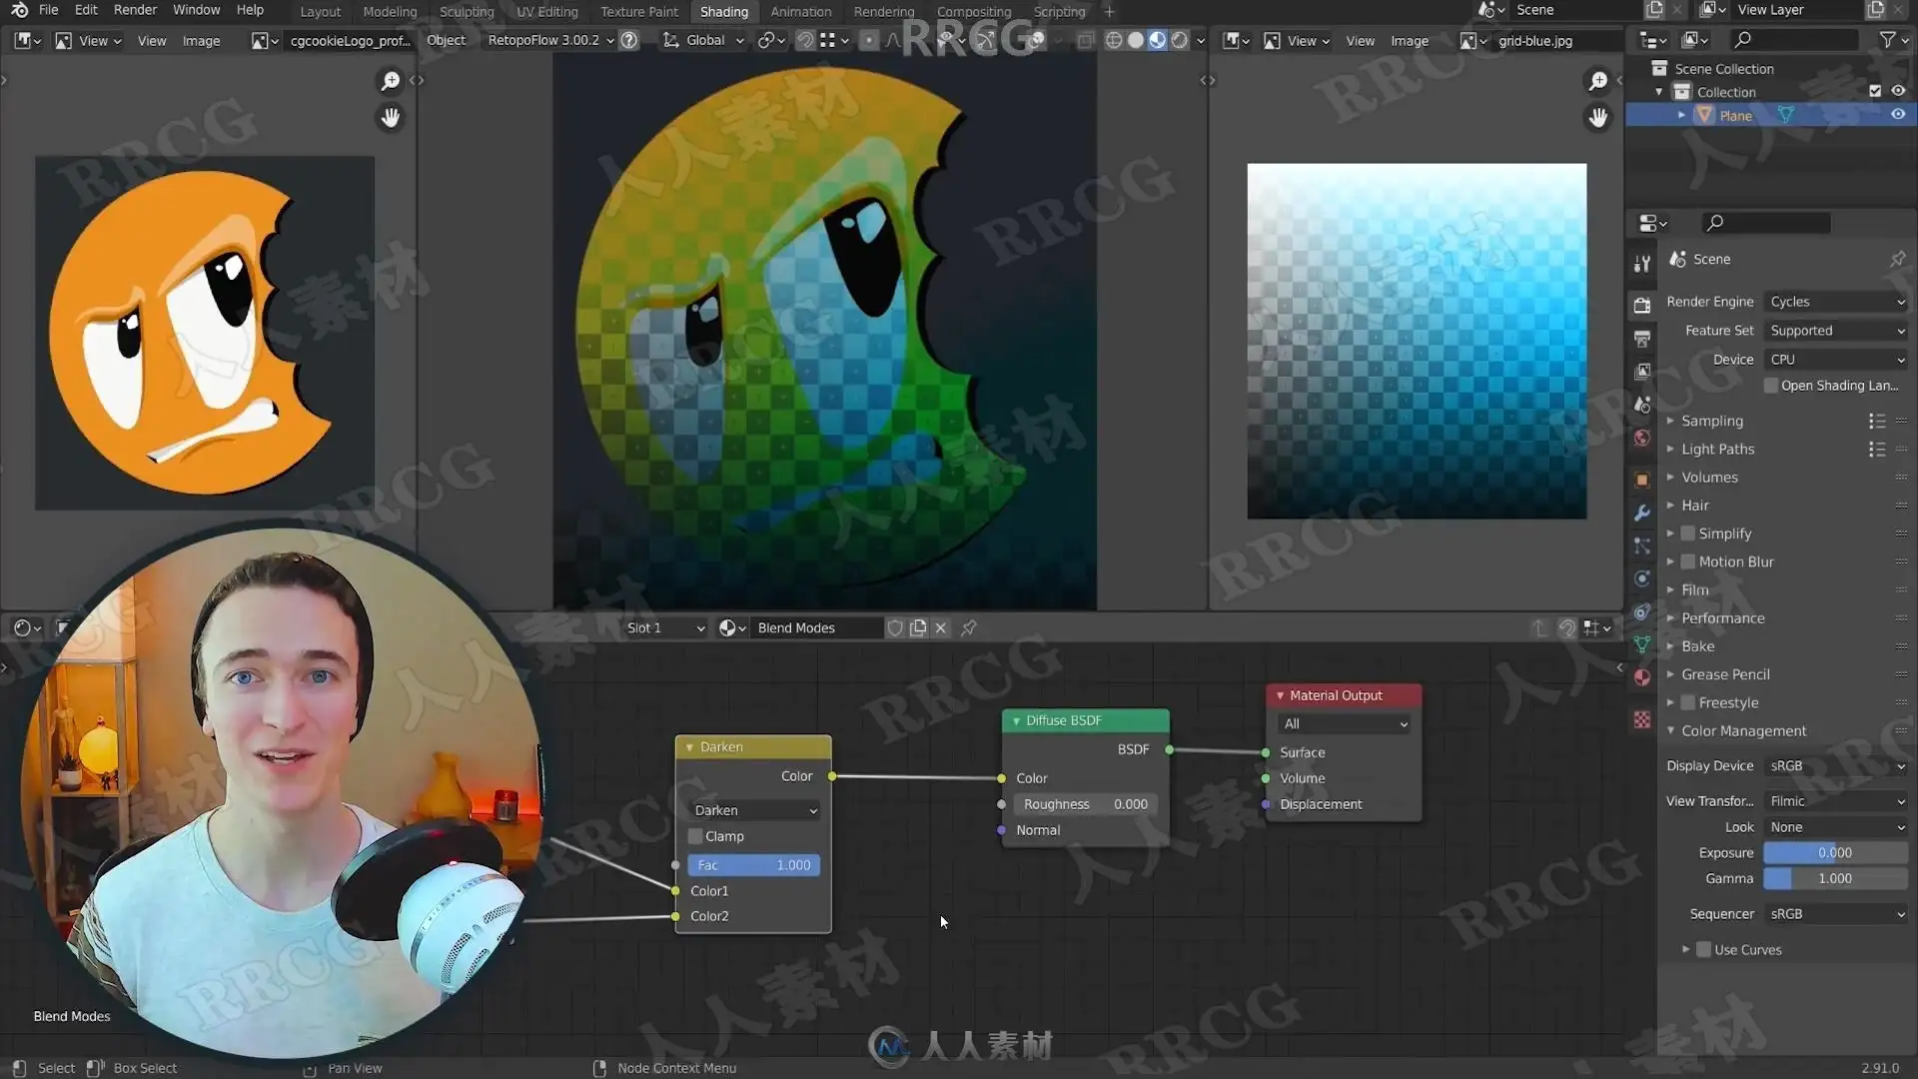Image resolution: width=1918 pixels, height=1079 pixels.
Task: Open the Object properties tab
Action: tap(1641, 480)
